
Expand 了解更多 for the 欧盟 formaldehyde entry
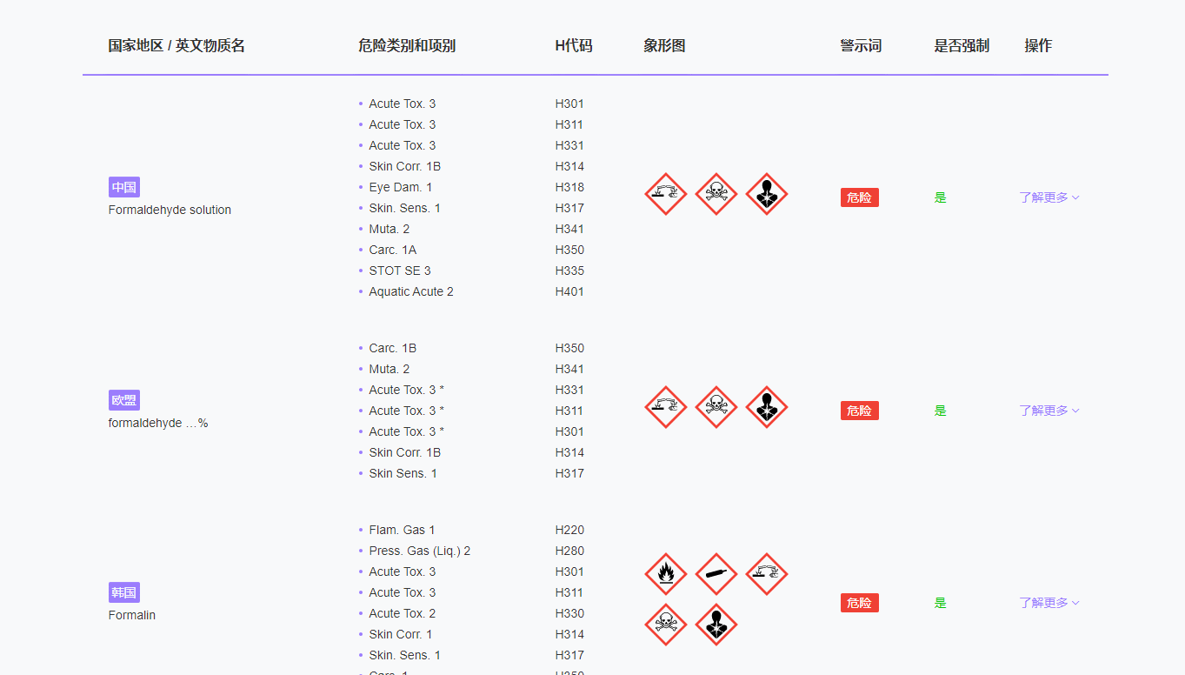click(x=1049, y=411)
